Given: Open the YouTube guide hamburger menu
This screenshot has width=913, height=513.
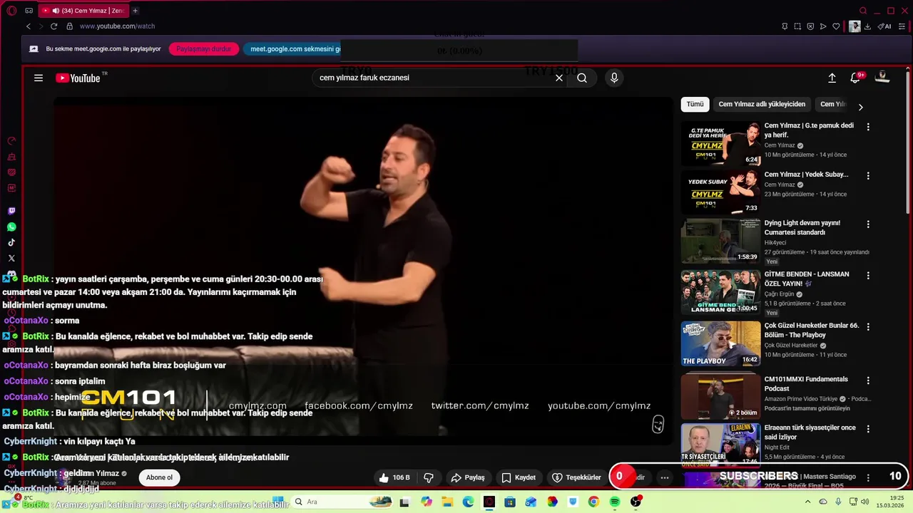Looking at the screenshot, I should pos(39,78).
